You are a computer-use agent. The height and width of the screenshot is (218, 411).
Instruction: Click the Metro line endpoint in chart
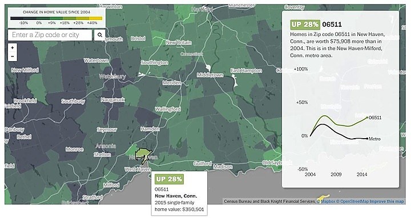click(x=367, y=139)
